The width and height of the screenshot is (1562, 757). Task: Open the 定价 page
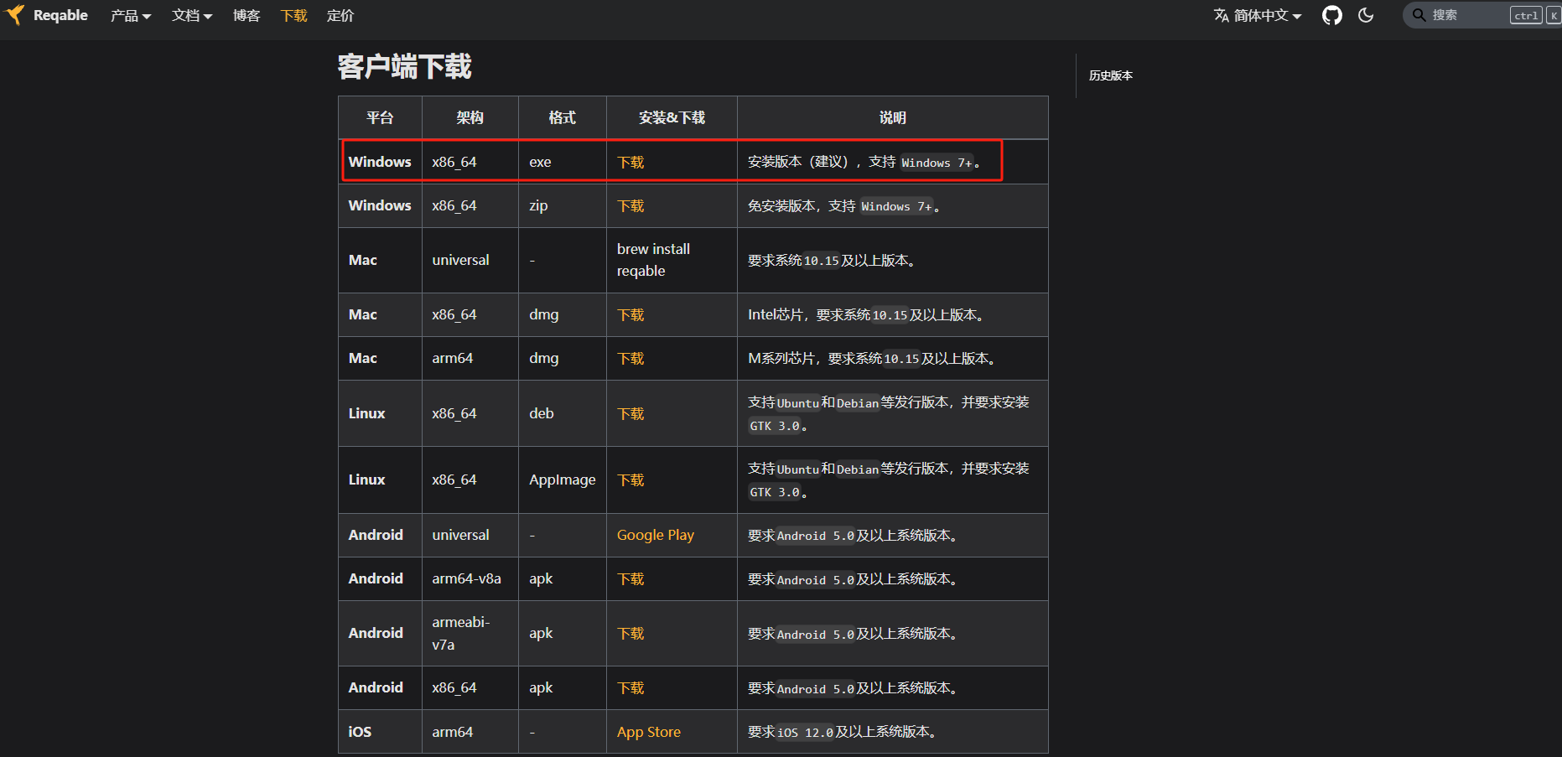[340, 15]
